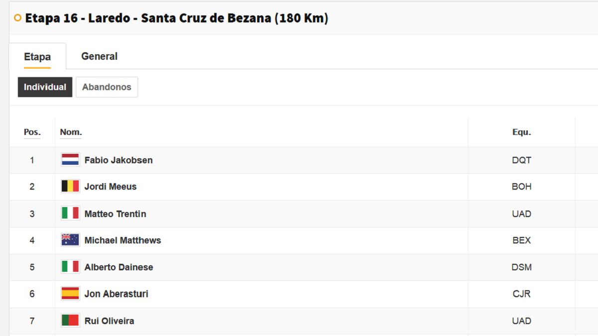The width and height of the screenshot is (598, 336).
Task: Click the Equ. column header
Action: (x=522, y=132)
